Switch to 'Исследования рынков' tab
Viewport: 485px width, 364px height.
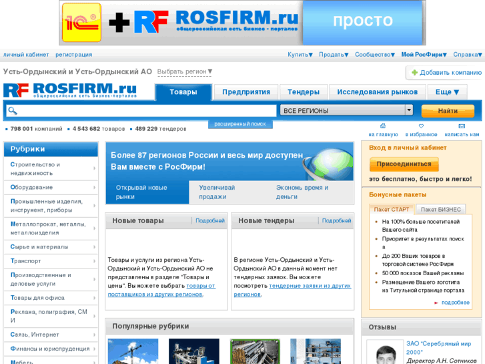(378, 92)
